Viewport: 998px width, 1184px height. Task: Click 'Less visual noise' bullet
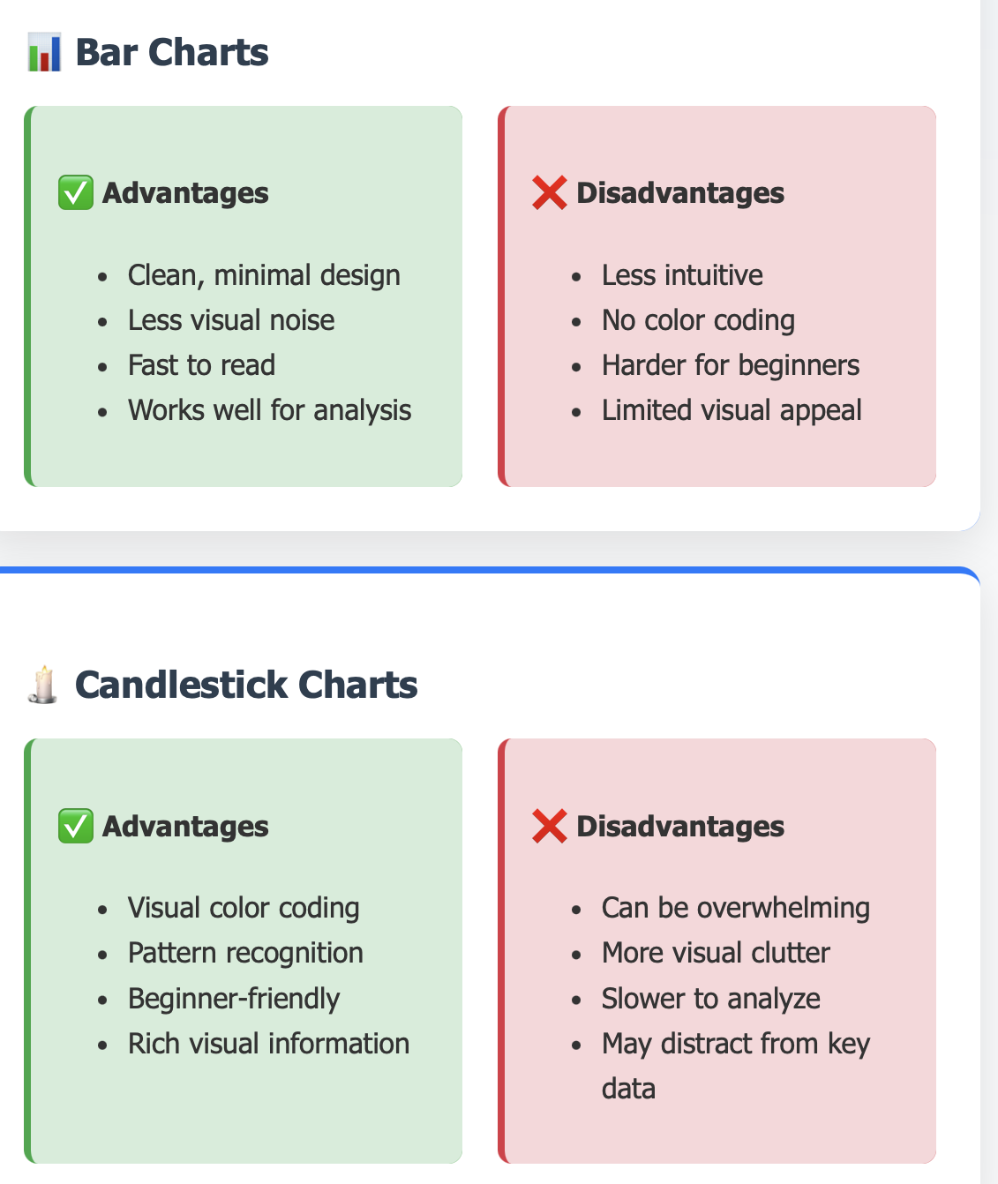click(231, 320)
